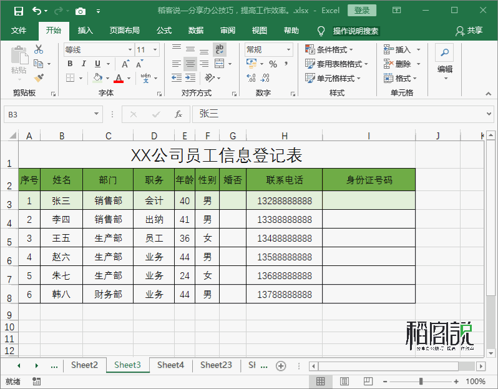The width and height of the screenshot is (498, 389).
Task: Click the 操作说明搜索 (Tell me) search box
Action: pyautogui.click(x=355, y=31)
